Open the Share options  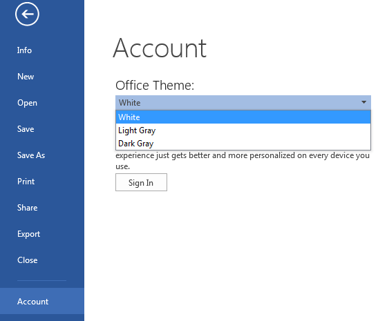(27, 208)
